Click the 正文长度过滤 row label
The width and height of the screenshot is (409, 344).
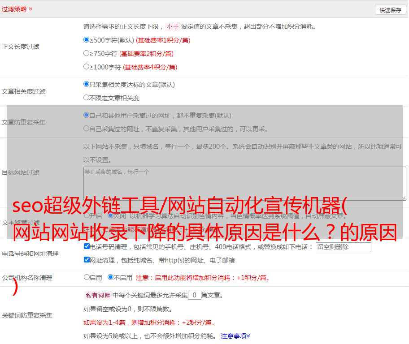tap(20, 47)
